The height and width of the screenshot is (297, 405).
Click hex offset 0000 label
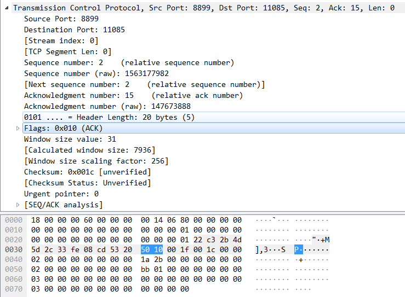[14, 220]
